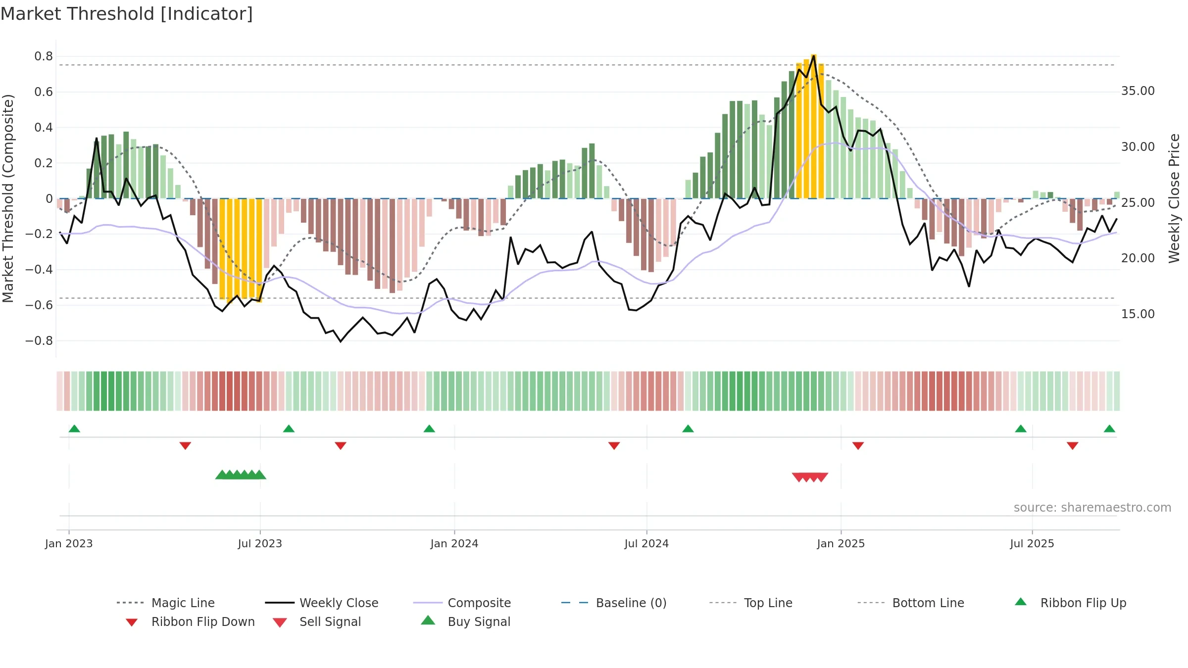Click the Jul 2023 x-axis label
Viewport: 1188px width, 668px height.
(260, 543)
